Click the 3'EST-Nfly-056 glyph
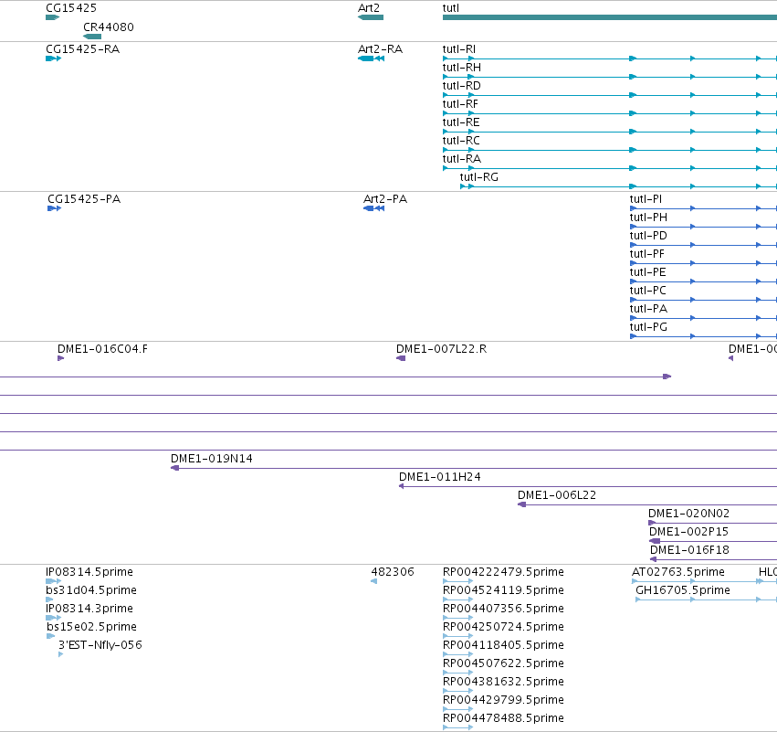This screenshot has height=732, width=777. (61, 654)
